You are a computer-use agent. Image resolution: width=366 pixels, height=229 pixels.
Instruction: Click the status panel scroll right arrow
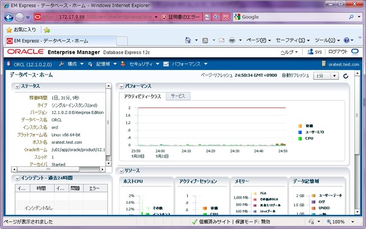pyautogui.click(x=102, y=169)
